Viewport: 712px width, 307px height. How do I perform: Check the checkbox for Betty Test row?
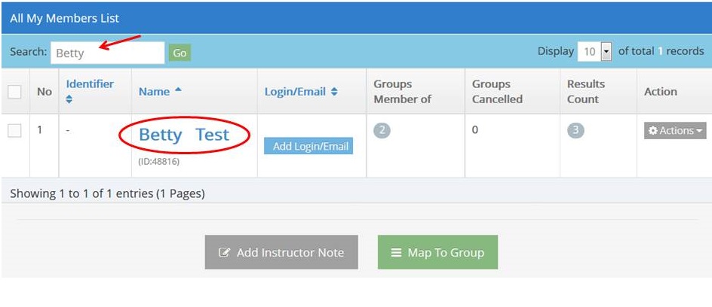click(14, 131)
